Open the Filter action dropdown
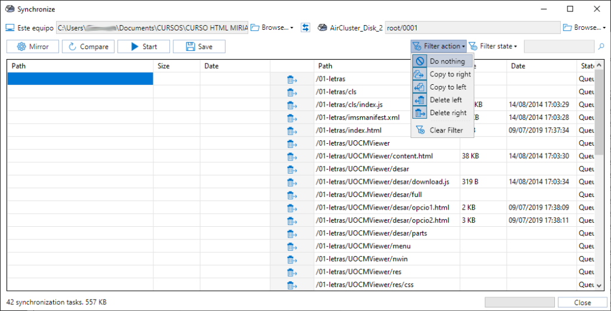Screen dimensions: 611x311 (x=439, y=47)
